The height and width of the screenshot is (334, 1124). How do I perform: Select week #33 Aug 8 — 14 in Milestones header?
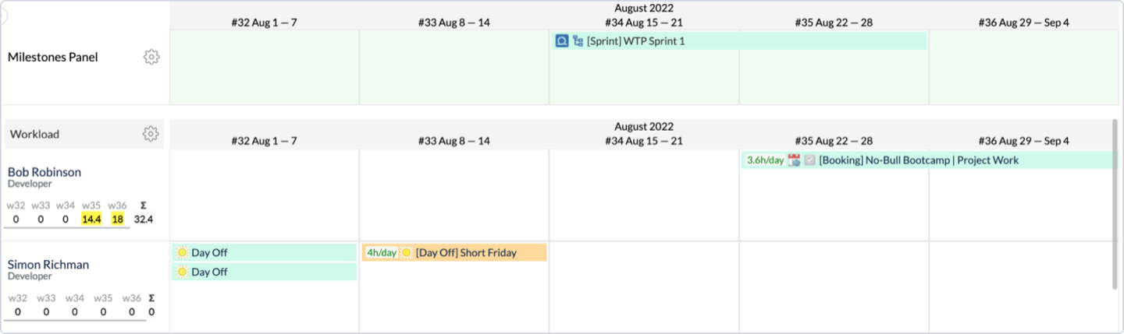[454, 23]
